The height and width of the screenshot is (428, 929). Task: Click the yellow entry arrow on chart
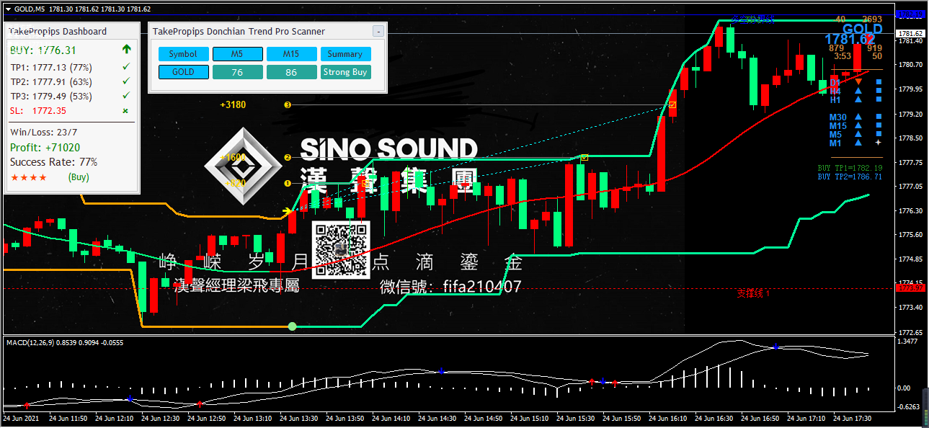pos(288,211)
